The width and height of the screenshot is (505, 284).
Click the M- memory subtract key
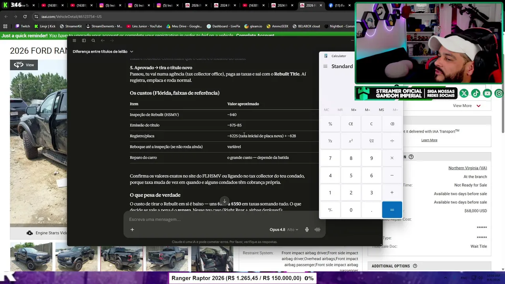tap(367, 110)
